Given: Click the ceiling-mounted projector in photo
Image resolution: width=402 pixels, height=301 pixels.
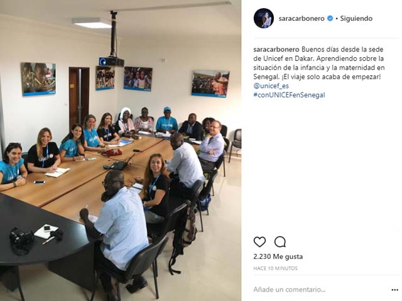Looking at the screenshot, I should pyautogui.click(x=112, y=61).
